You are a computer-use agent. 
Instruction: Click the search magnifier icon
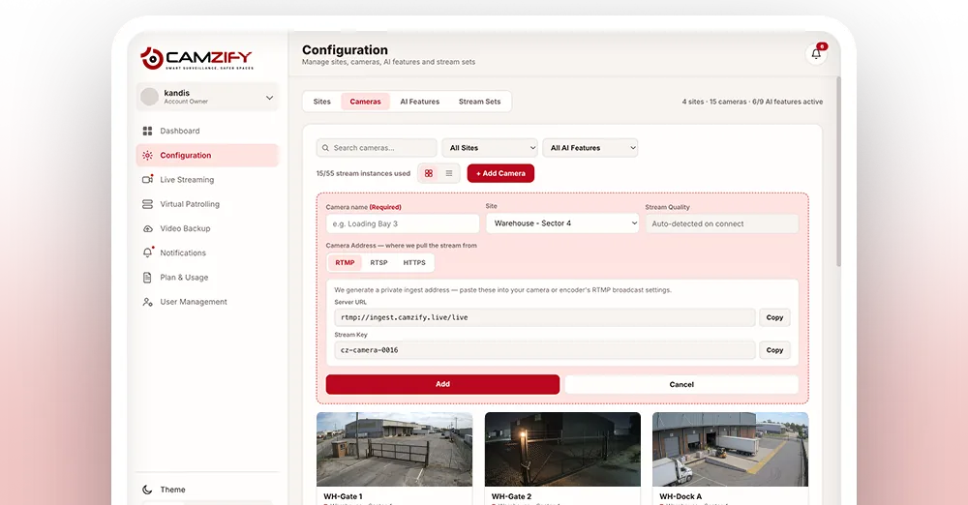[x=325, y=148]
